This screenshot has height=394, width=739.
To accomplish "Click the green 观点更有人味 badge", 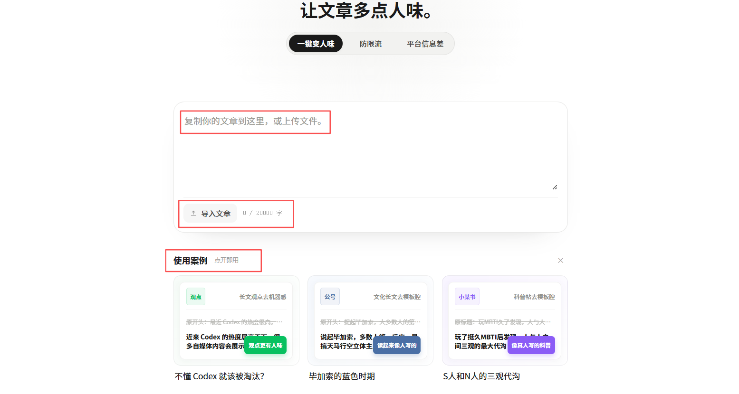I will (x=265, y=345).
